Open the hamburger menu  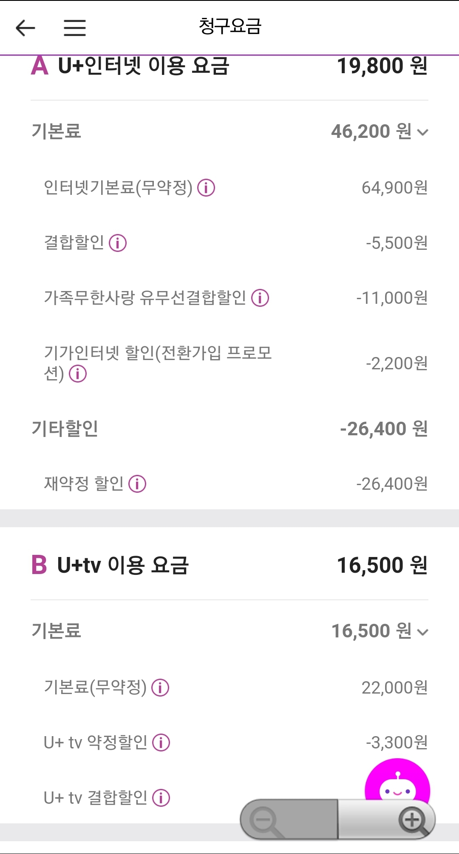pos(75,28)
